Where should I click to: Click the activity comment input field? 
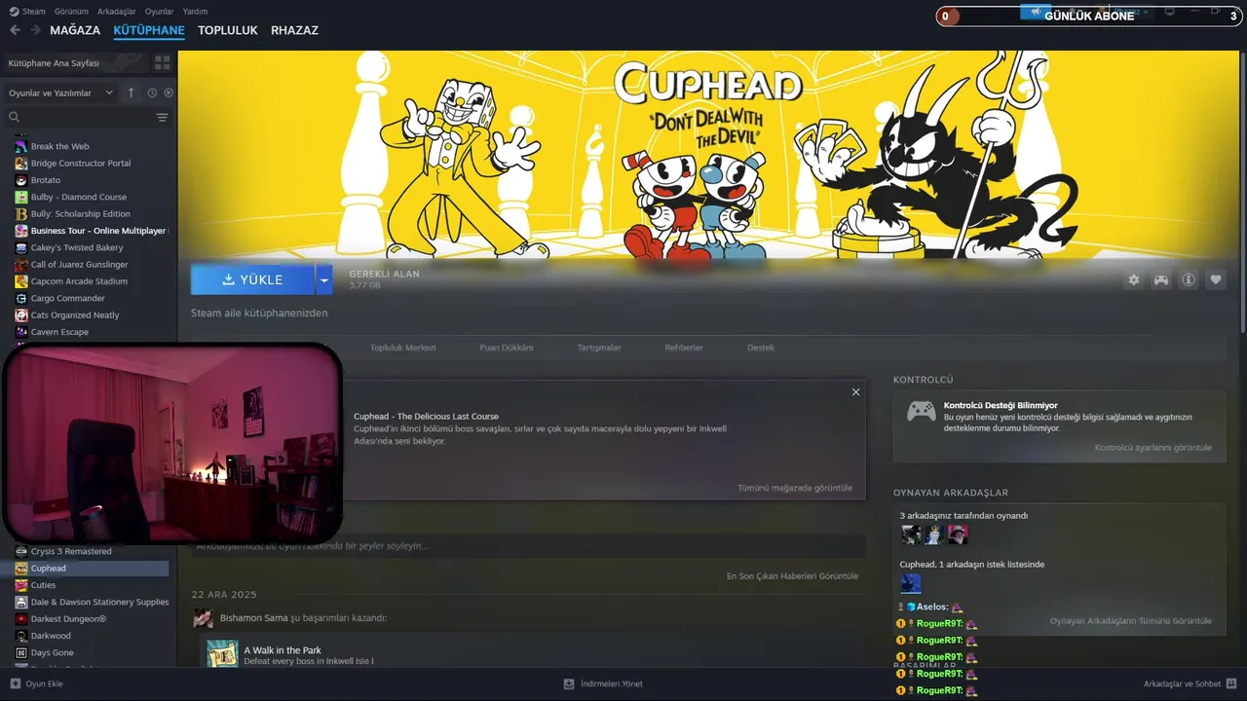528,546
